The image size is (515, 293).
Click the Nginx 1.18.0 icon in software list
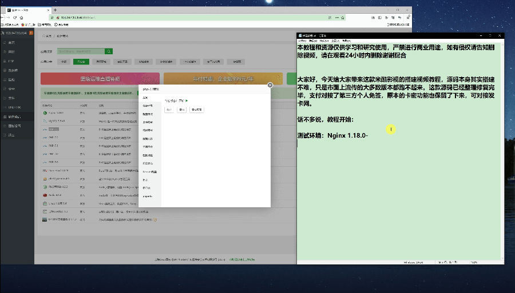(x=45, y=113)
